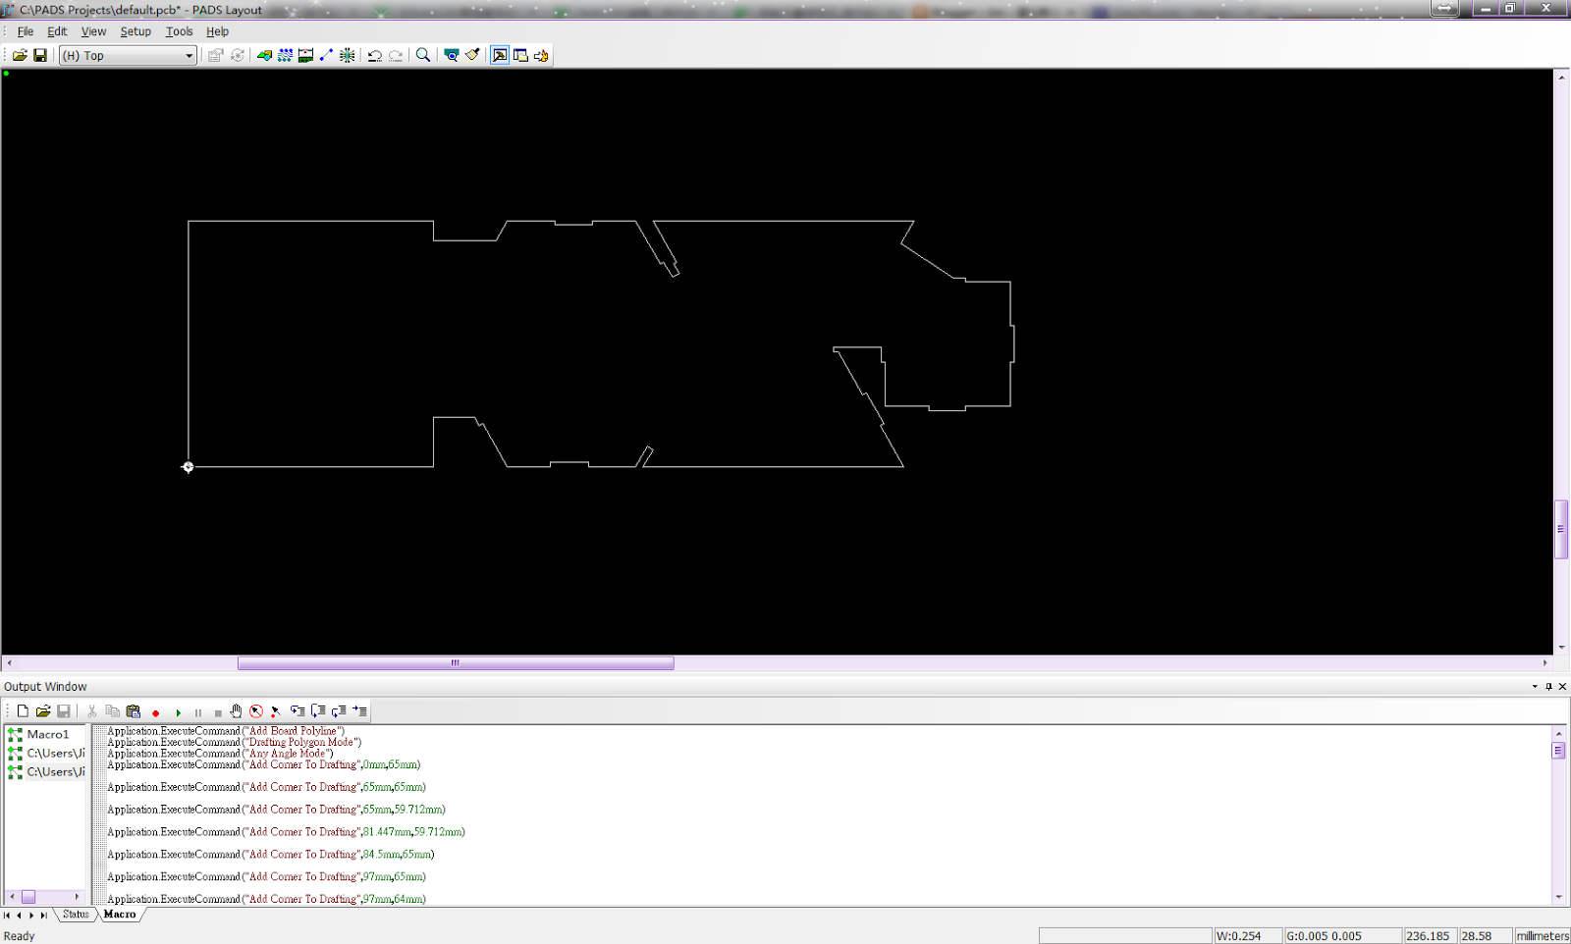Click the Open file icon in main toolbar
The width and height of the screenshot is (1571, 944).
click(20, 56)
